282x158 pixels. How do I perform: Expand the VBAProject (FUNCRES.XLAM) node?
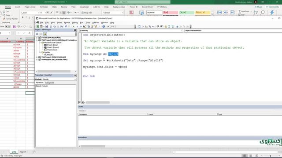pos(37,57)
